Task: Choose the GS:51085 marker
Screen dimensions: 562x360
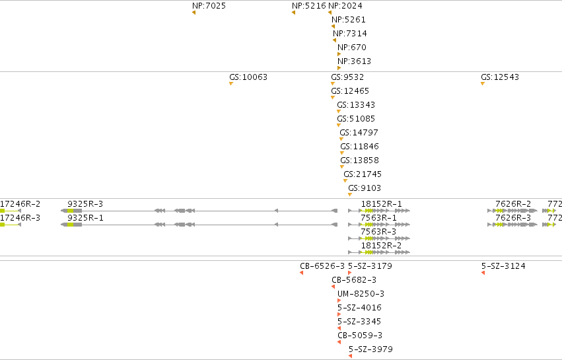Action: tap(339, 125)
